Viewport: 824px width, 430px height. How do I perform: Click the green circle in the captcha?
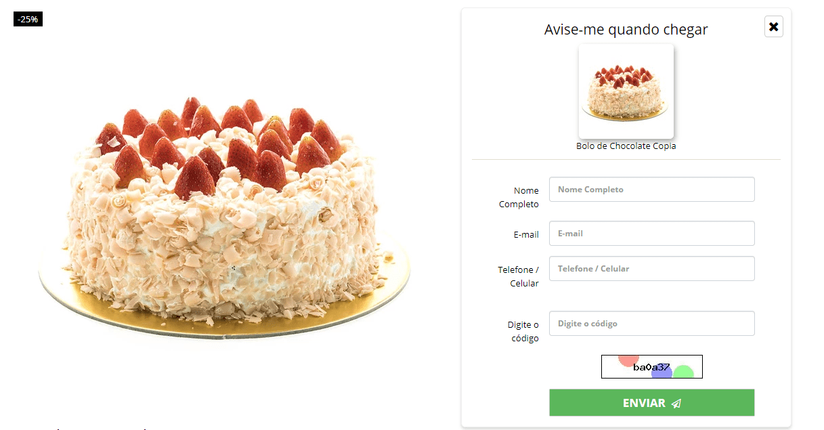point(683,372)
